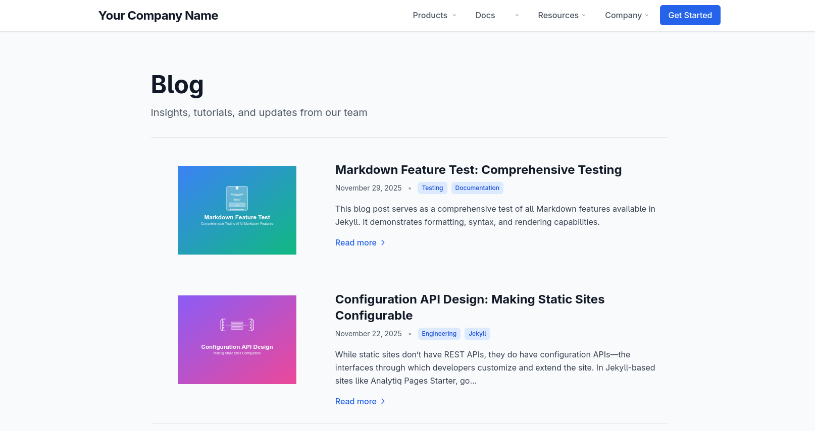Click the API config icon in second thumbnail
Viewport: 815px width, 431px height.
pos(237,325)
